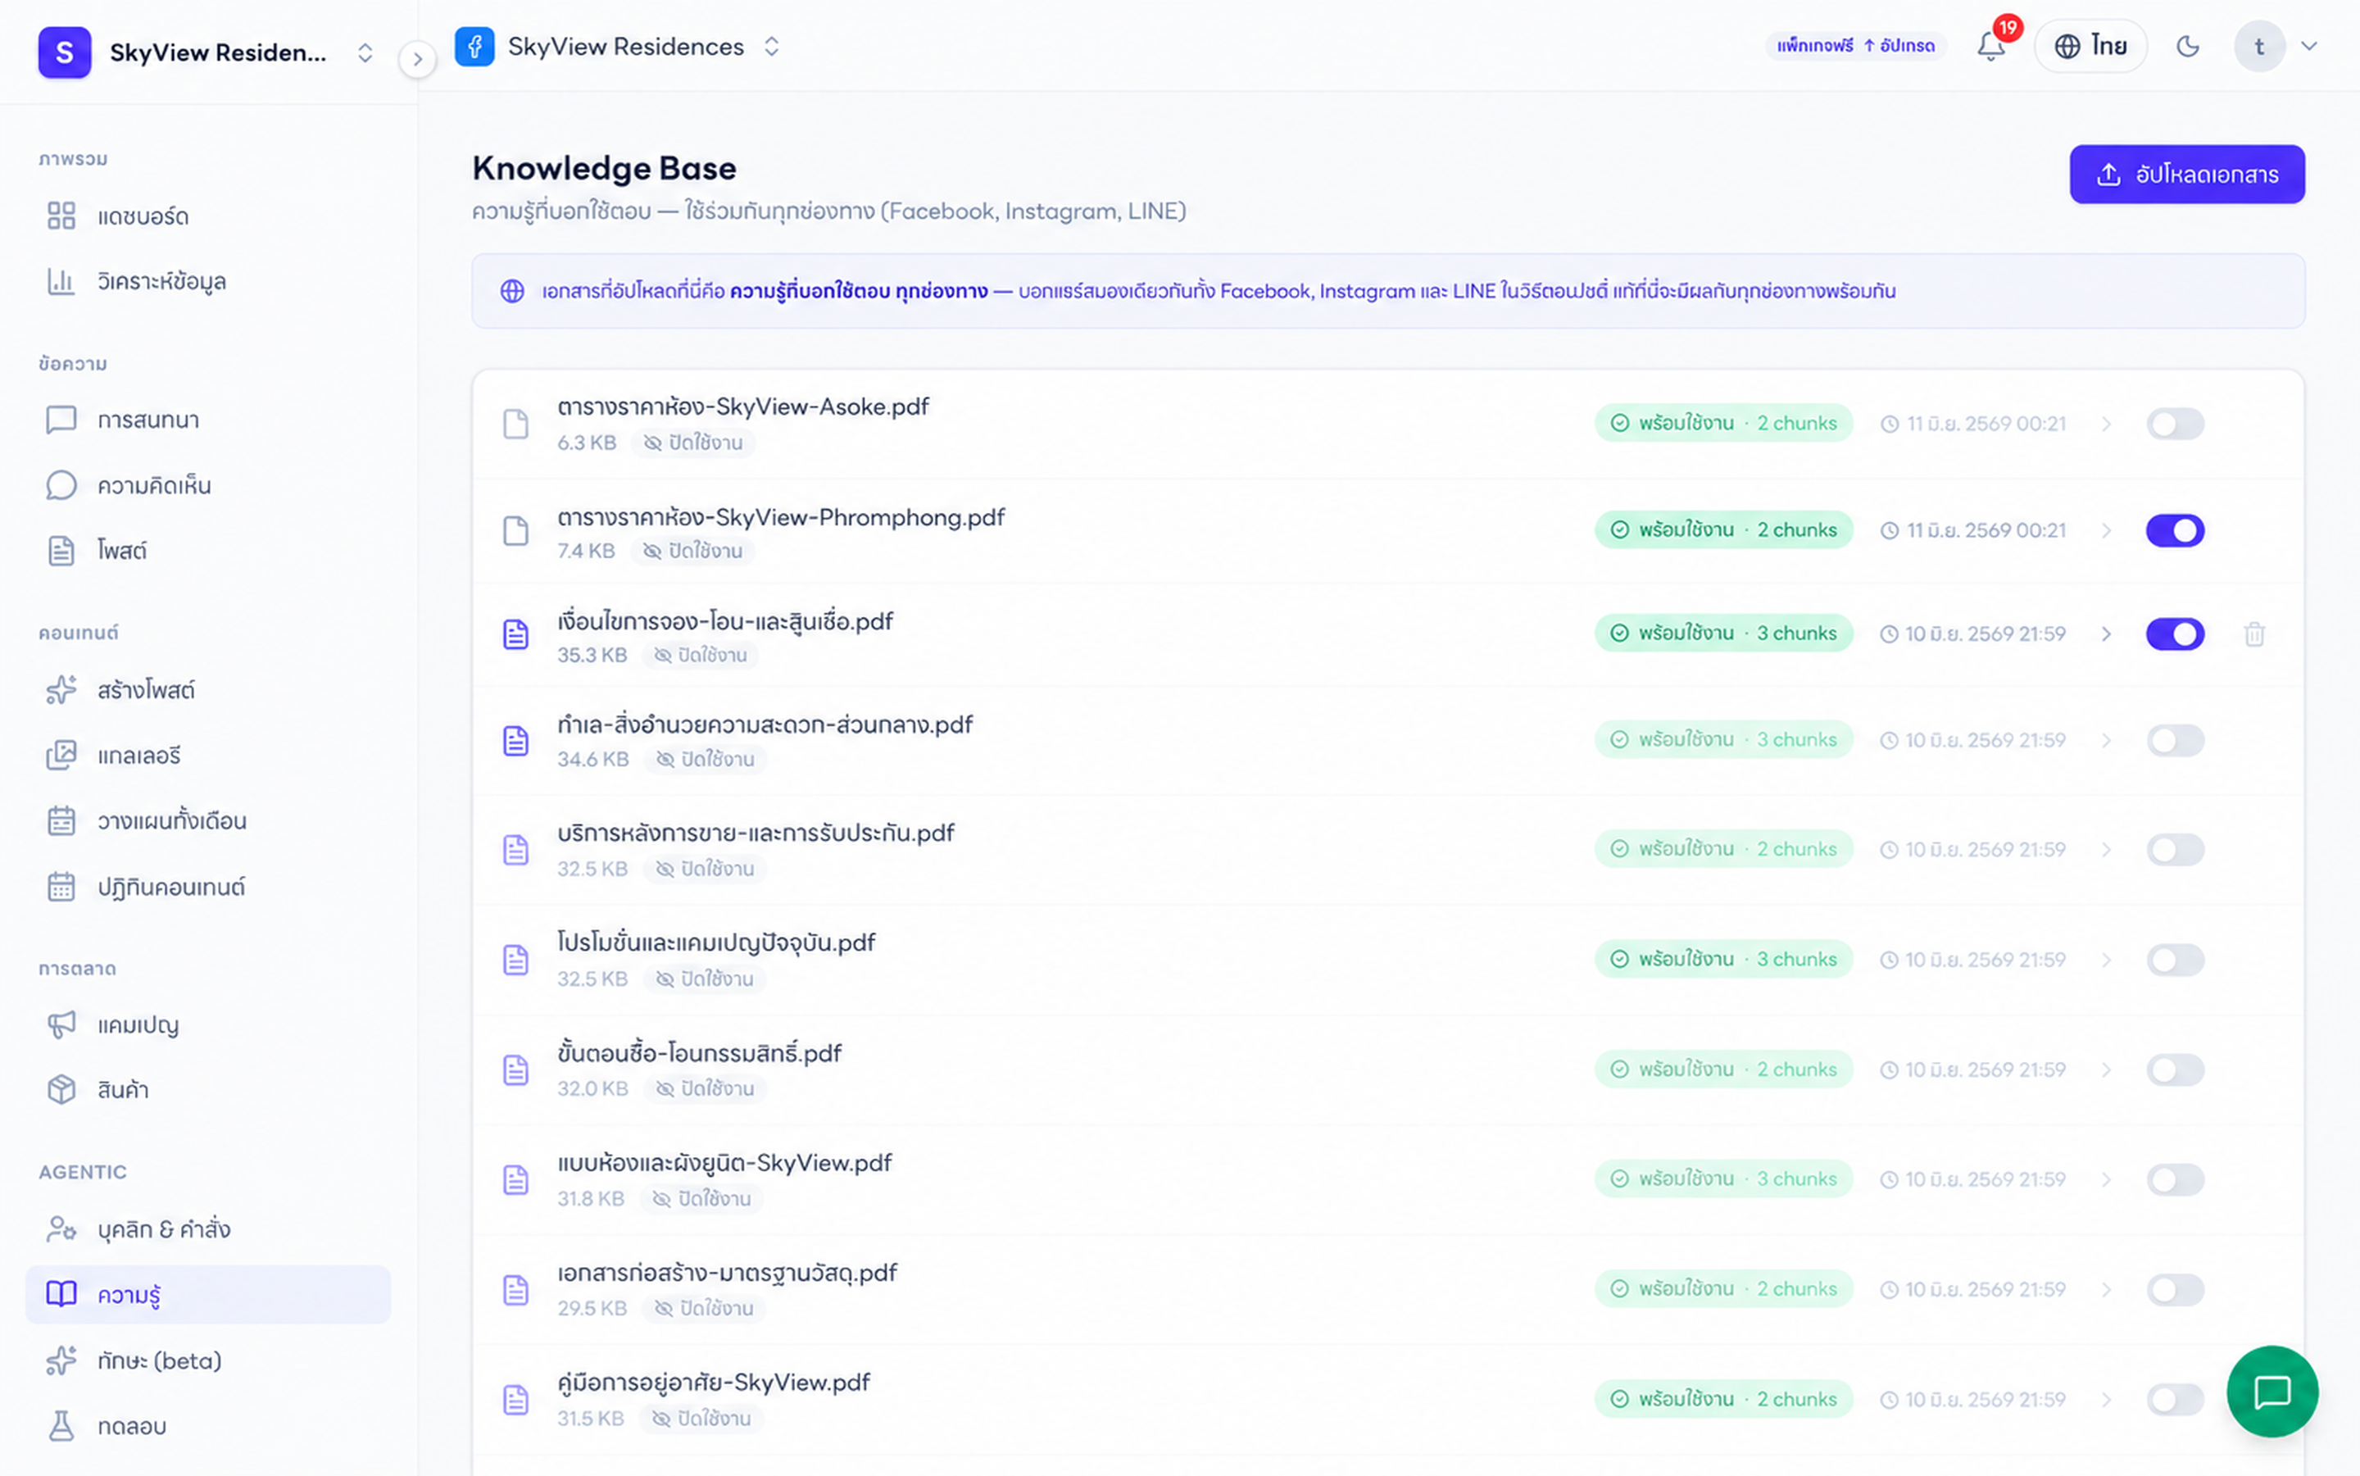Image resolution: width=2360 pixels, height=1476 pixels.
Task: Click the แพ็กเกจฟรี อัปเกรด upgrade badge
Action: click(x=1855, y=46)
